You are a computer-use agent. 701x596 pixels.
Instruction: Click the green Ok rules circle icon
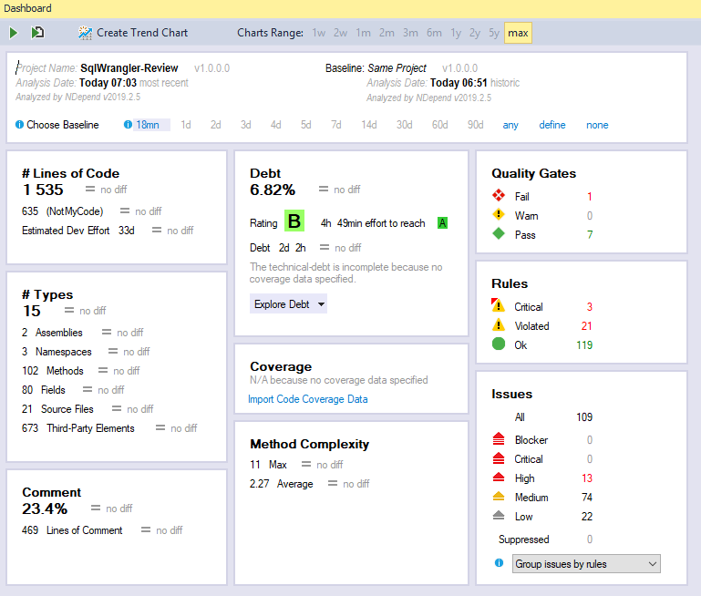(x=499, y=344)
